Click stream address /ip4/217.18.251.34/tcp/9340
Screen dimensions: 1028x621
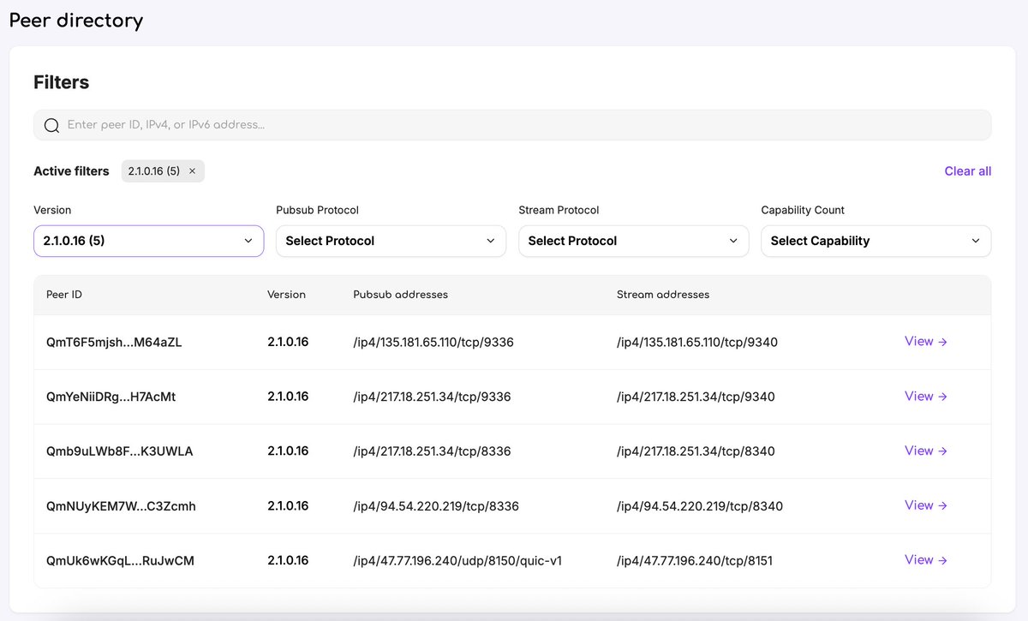click(696, 397)
